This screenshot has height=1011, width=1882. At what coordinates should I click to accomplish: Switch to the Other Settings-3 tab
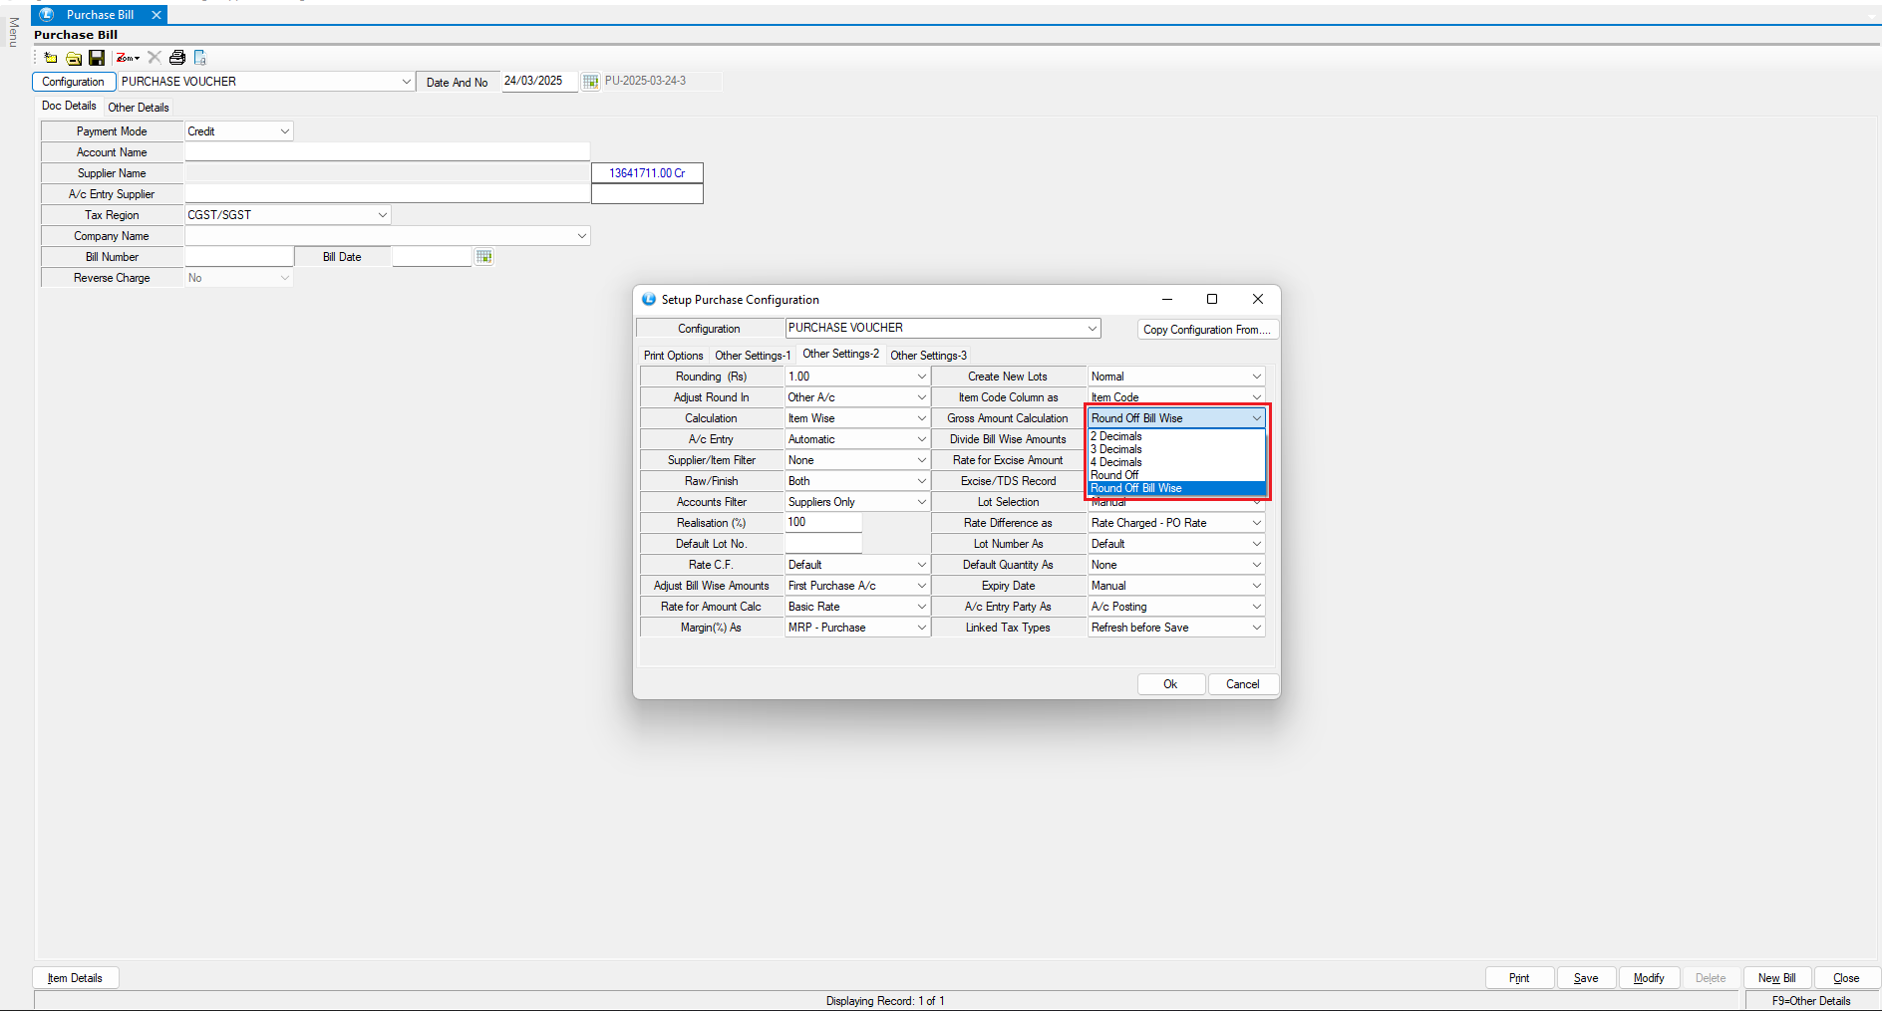(x=928, y=356)
